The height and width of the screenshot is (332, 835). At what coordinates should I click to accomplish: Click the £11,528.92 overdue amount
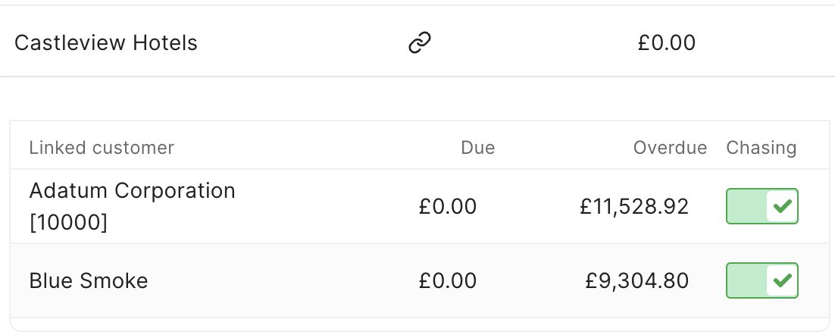pyautogui.click(x=634, y=206)
